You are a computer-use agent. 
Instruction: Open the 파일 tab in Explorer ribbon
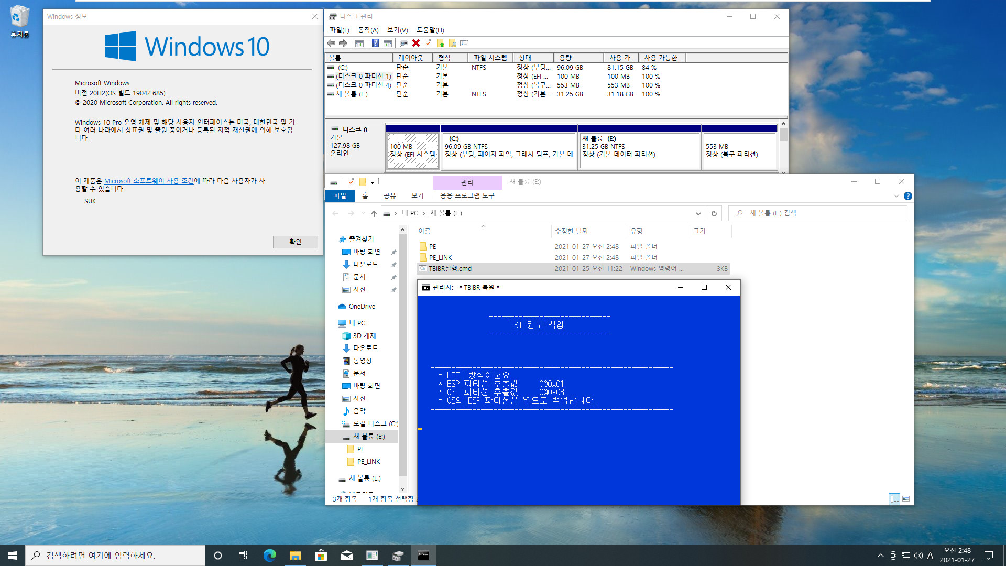coord(340,195)
